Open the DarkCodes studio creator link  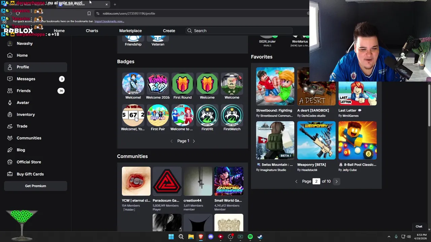pyautogui.click(x=313, y=116)
